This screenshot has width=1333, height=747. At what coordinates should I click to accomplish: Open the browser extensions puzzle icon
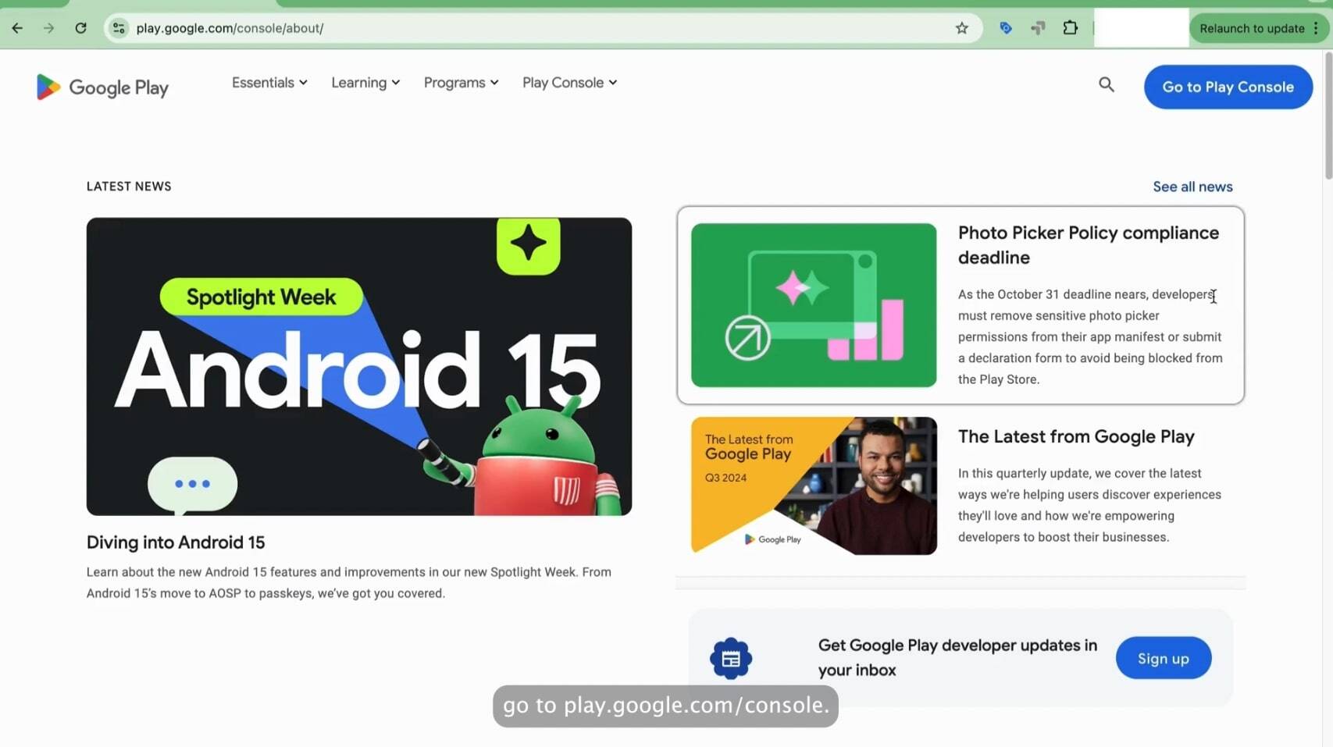1071,28
